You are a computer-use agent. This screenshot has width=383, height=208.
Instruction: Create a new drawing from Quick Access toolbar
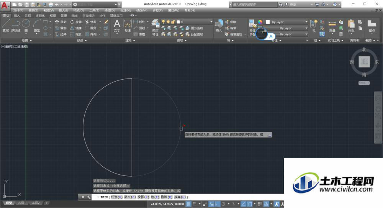click(x=15, y=5)
